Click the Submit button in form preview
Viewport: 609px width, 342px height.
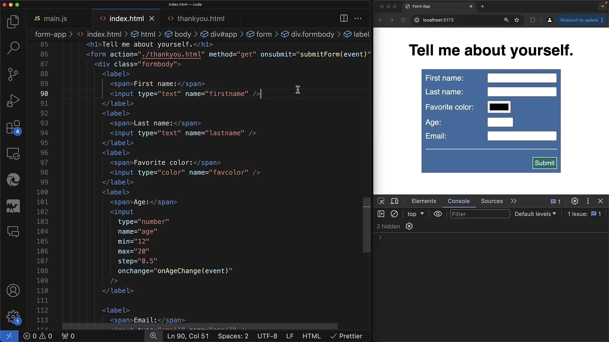(545, 163)
